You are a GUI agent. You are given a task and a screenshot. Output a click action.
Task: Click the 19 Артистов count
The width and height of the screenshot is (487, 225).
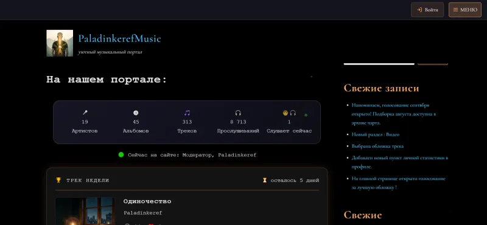(85, 122)
